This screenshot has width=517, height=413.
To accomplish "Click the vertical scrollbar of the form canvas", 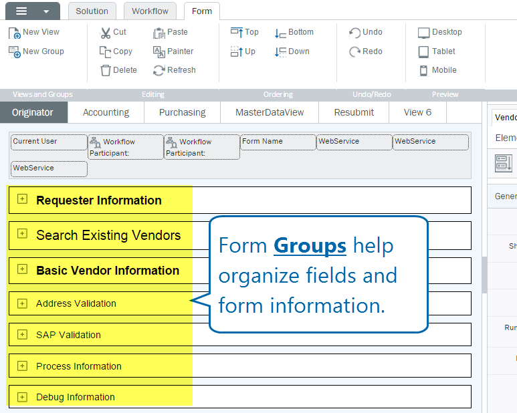I will 484,275.
